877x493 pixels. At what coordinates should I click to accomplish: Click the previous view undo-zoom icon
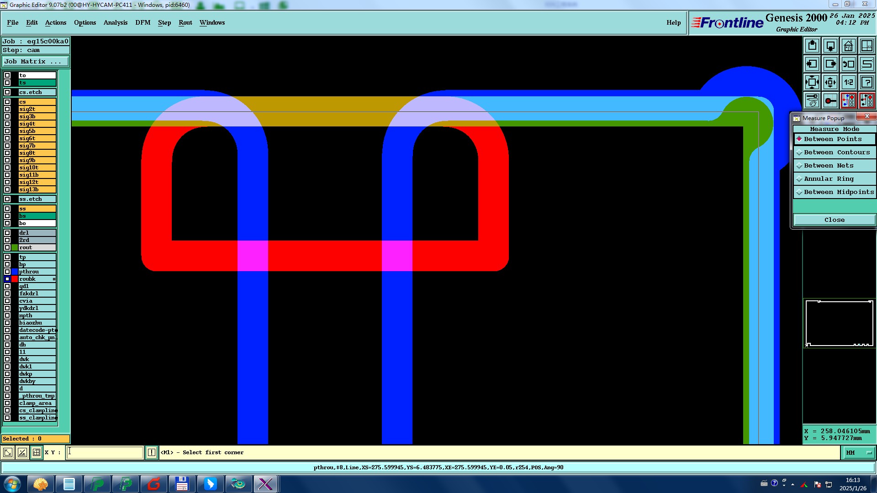click(x=848, y=64)
